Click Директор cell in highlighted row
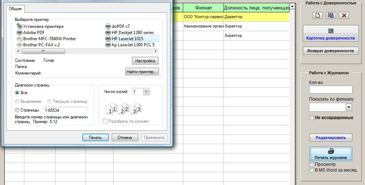This screenshot has width=365, height=185. (x=257, y=17)
